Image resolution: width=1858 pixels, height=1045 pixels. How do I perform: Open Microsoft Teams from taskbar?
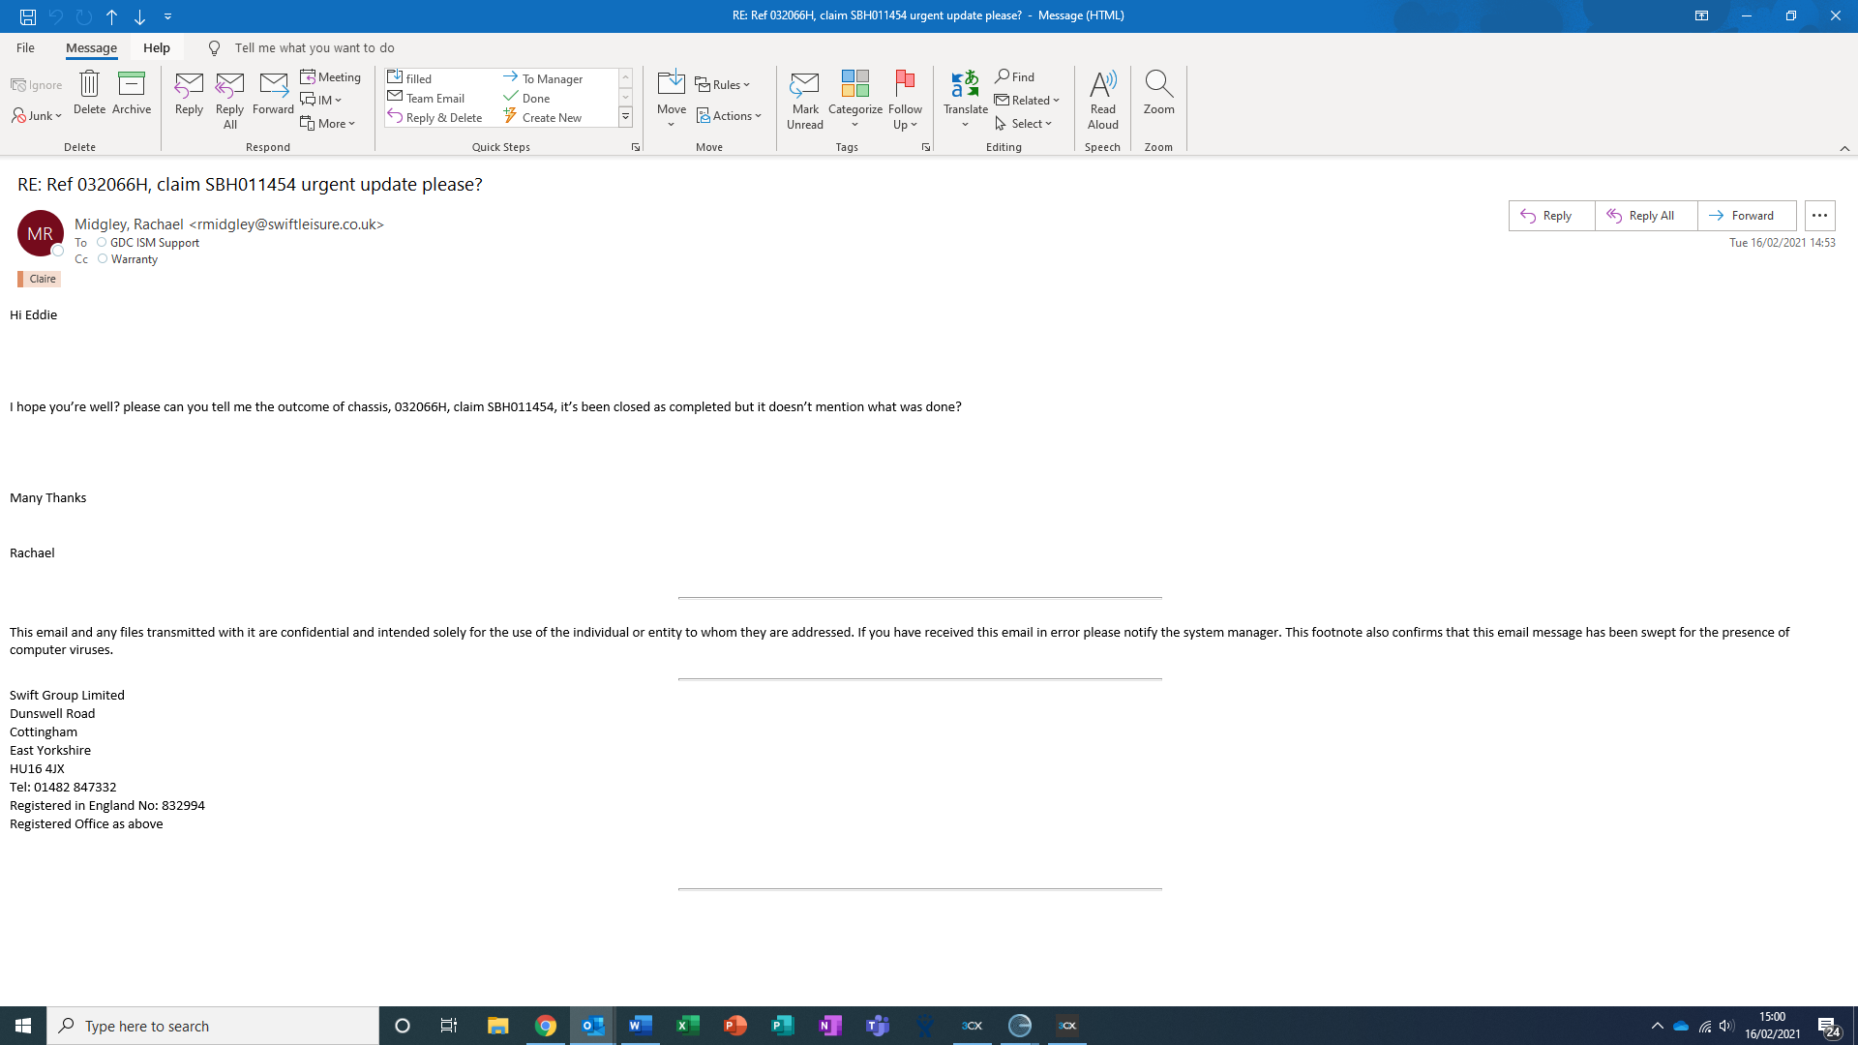878,1026
